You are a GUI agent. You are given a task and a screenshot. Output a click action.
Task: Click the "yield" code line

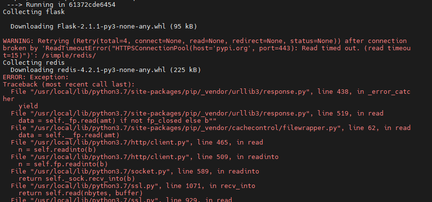click(28, 106)
